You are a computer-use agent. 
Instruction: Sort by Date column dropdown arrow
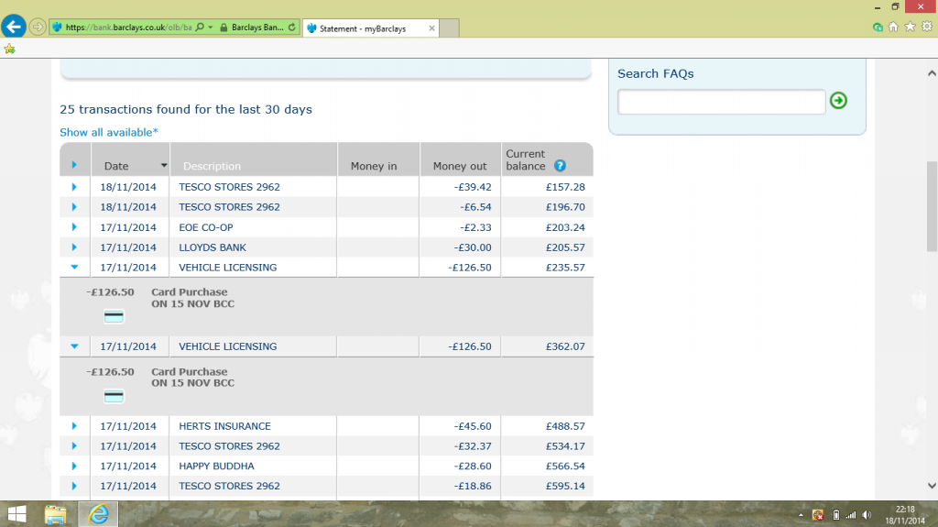coord(163,165)
